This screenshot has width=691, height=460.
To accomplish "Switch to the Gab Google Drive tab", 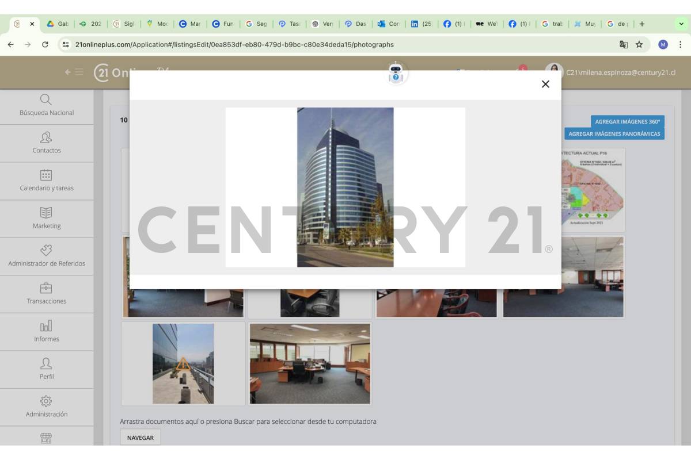I will [58, 24].
